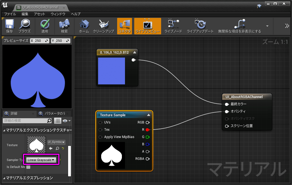
Task: Open the eye view options dropdown
Action: (67, 121)
